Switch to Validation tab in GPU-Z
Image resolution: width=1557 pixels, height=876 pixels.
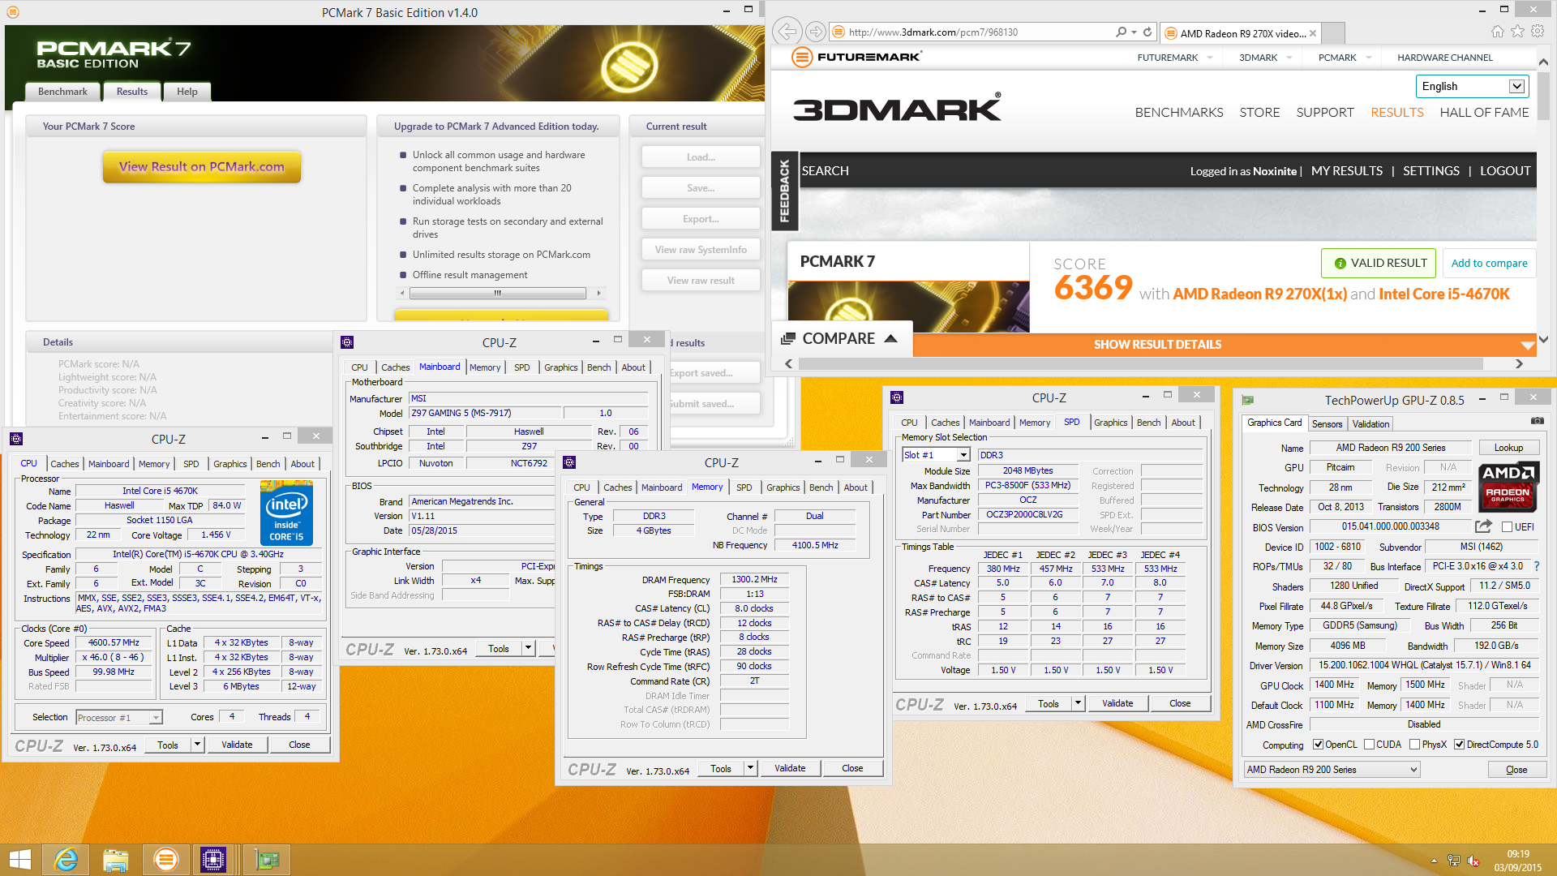[1370, 423]
